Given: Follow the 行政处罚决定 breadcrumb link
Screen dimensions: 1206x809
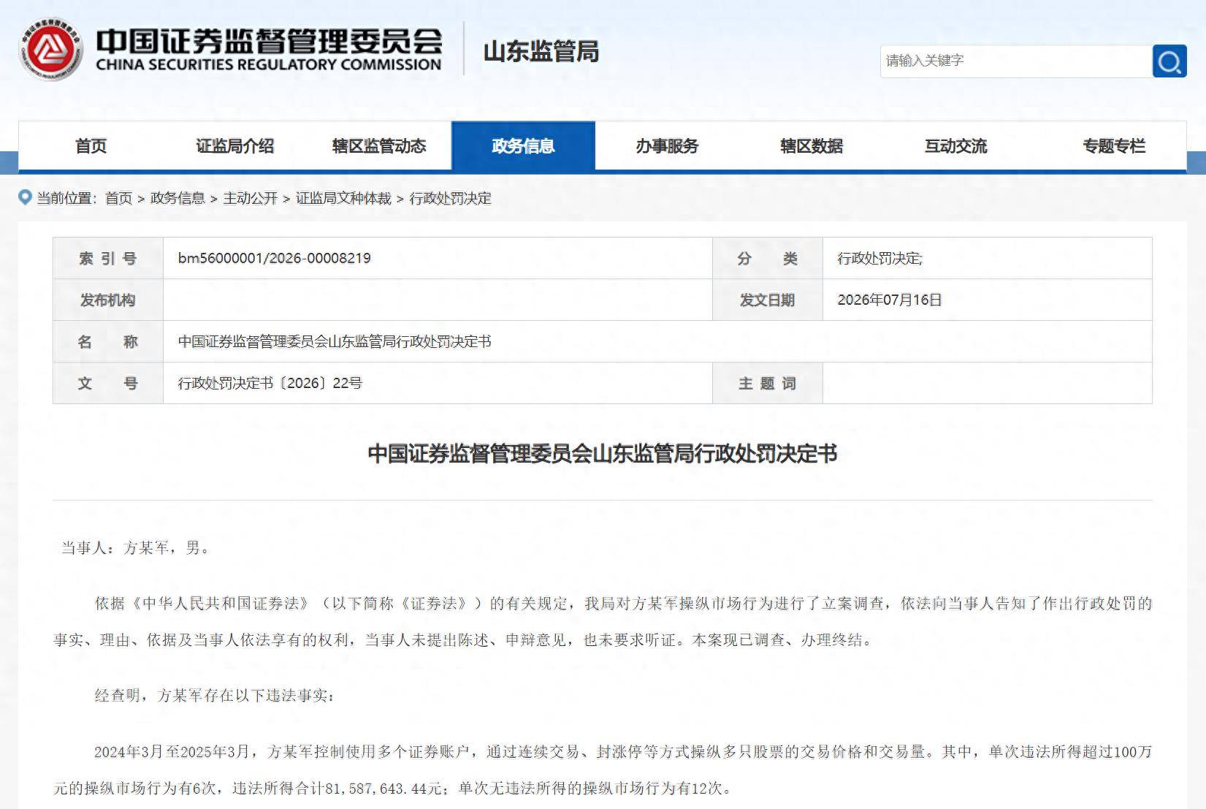Looking at the screenshot, I should (x=450, y=198).
